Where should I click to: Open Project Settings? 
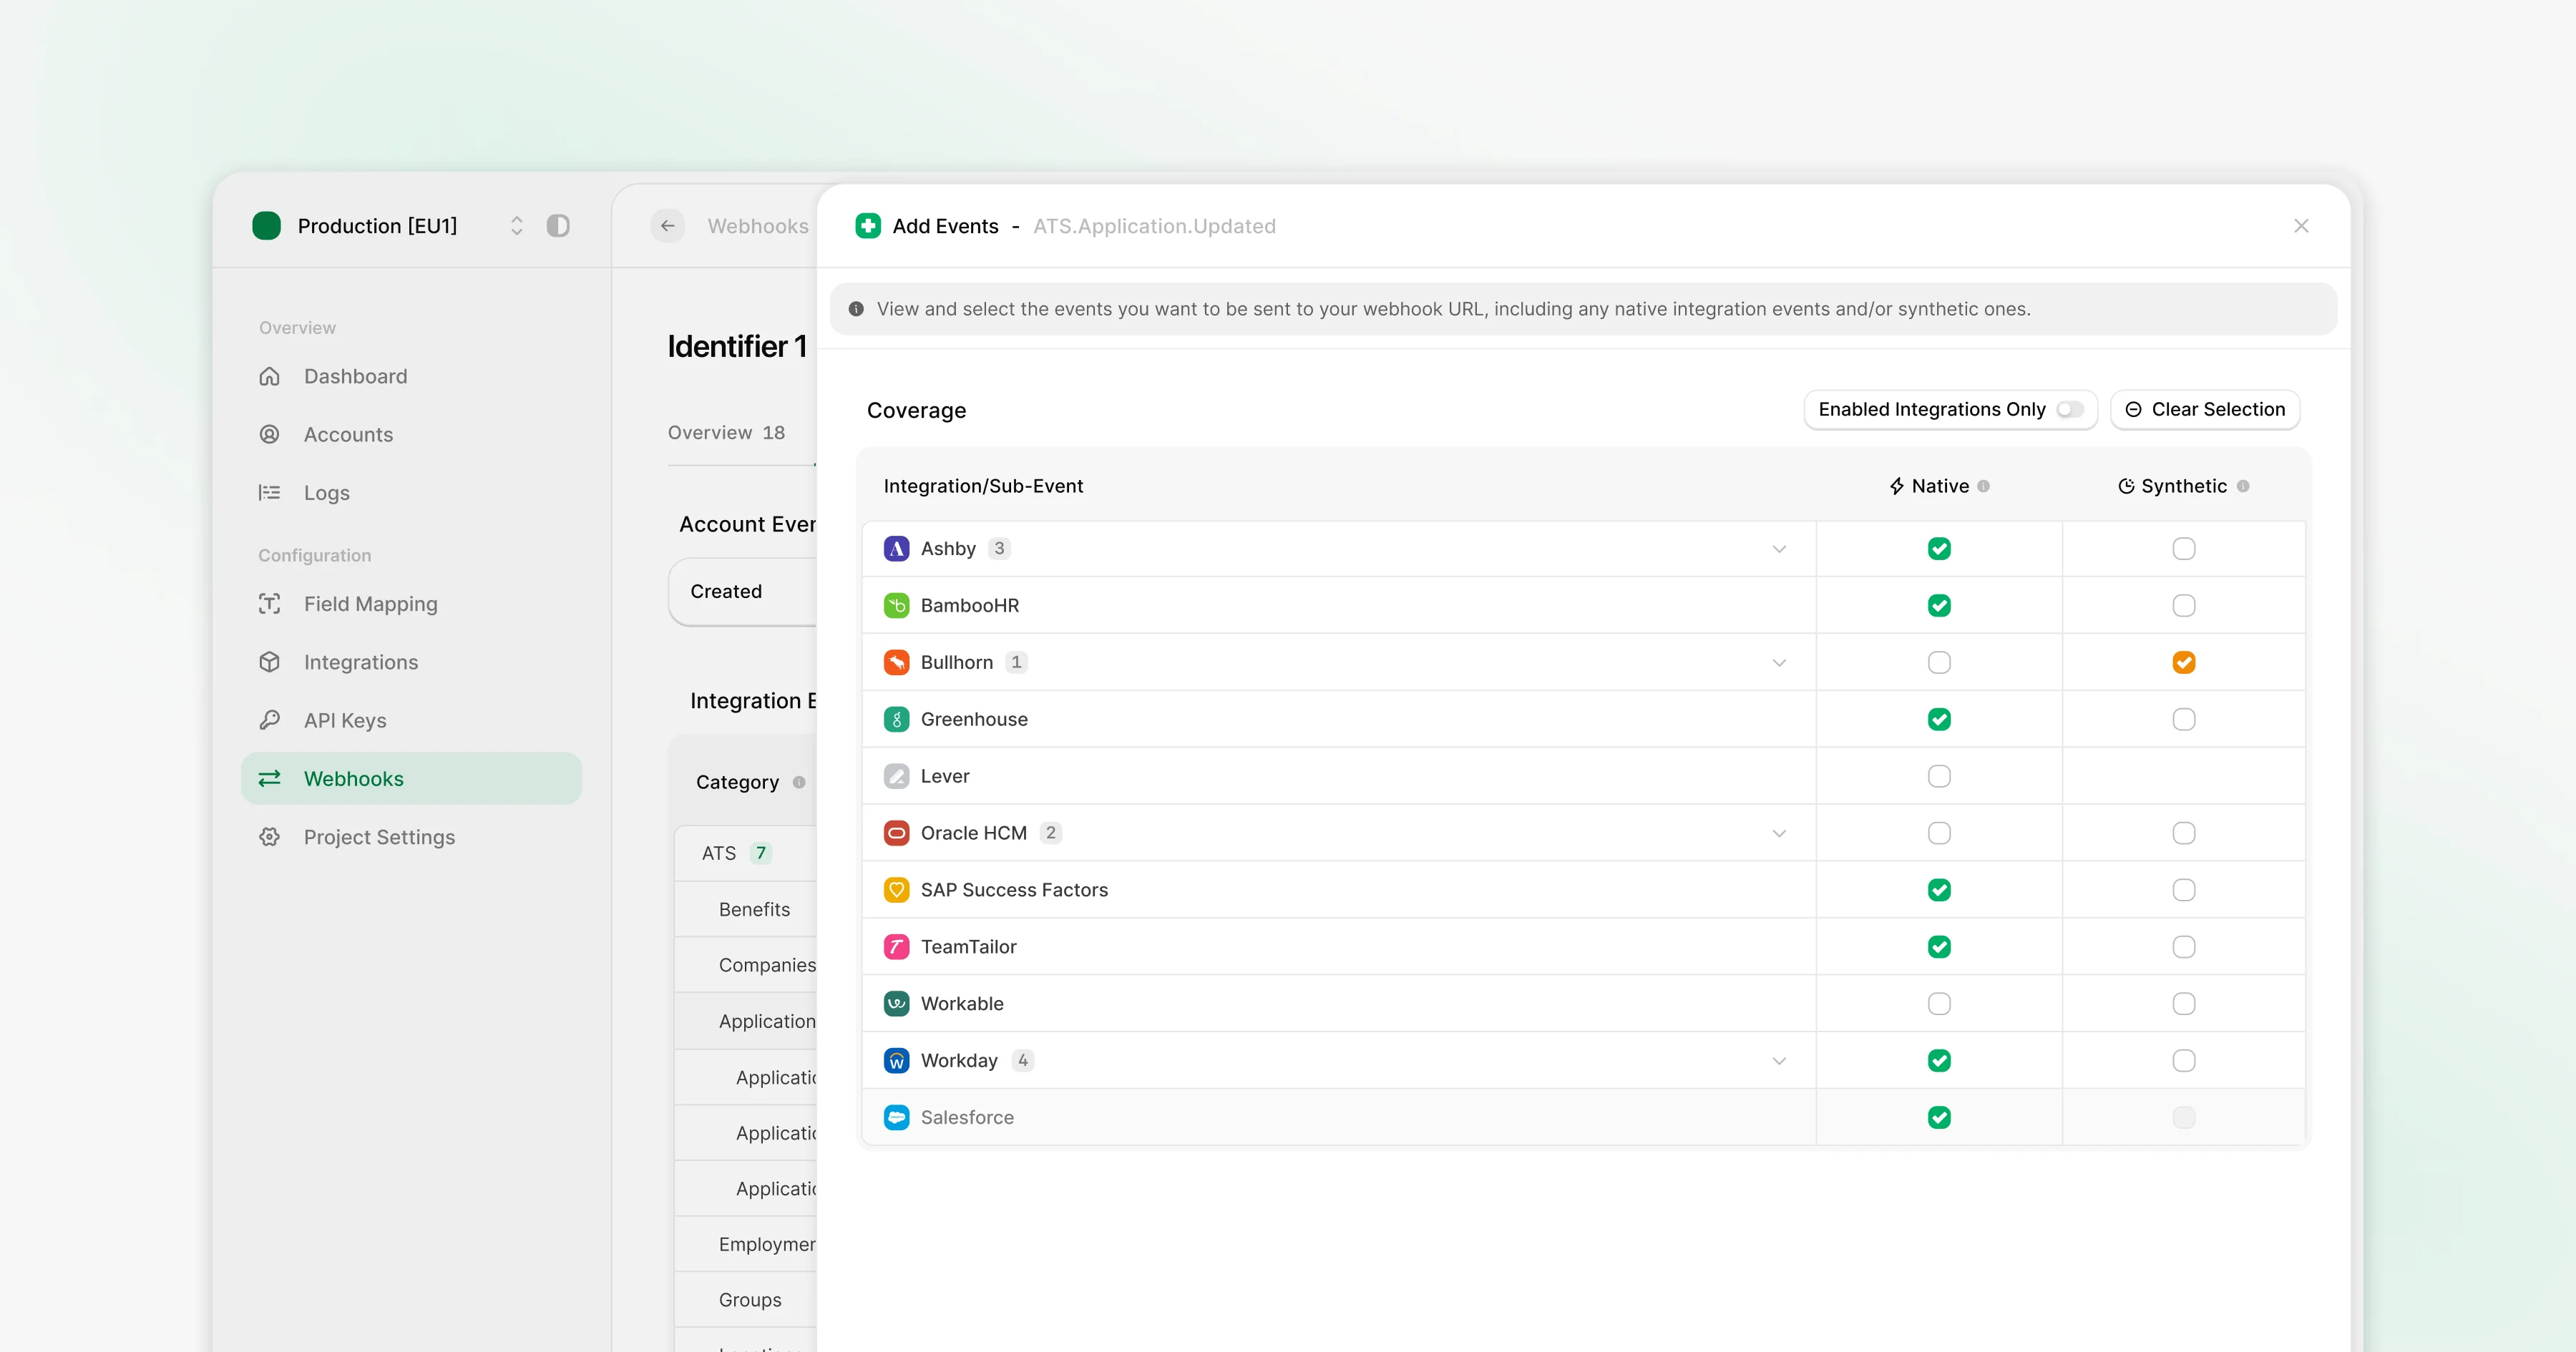[378, 837]
